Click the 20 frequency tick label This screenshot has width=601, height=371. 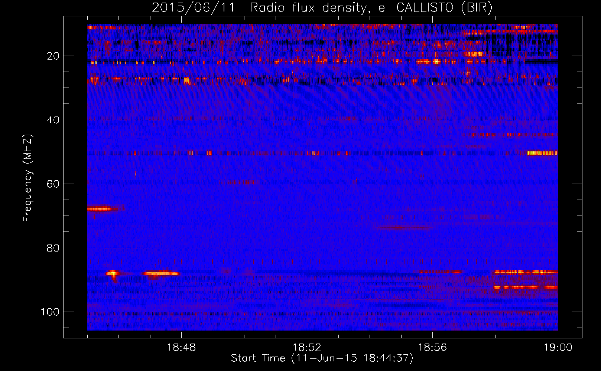[x=53, y=56]
